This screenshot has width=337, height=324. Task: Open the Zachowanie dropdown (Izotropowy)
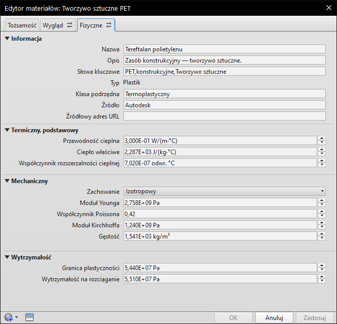point(224,191)
